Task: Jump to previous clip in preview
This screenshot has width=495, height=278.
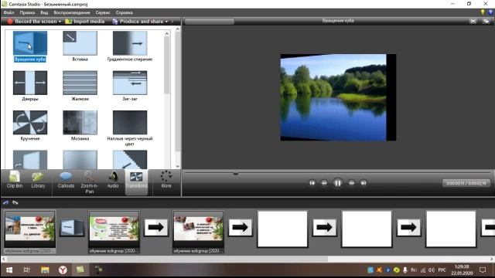Action: coord(312,183)
